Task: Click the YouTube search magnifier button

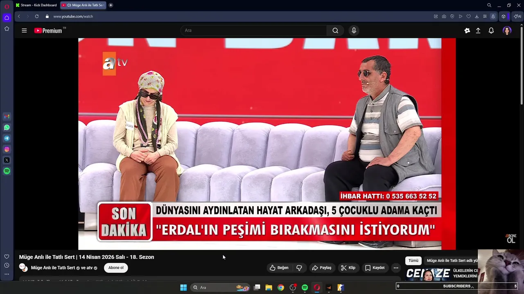Action: (335, 31)
